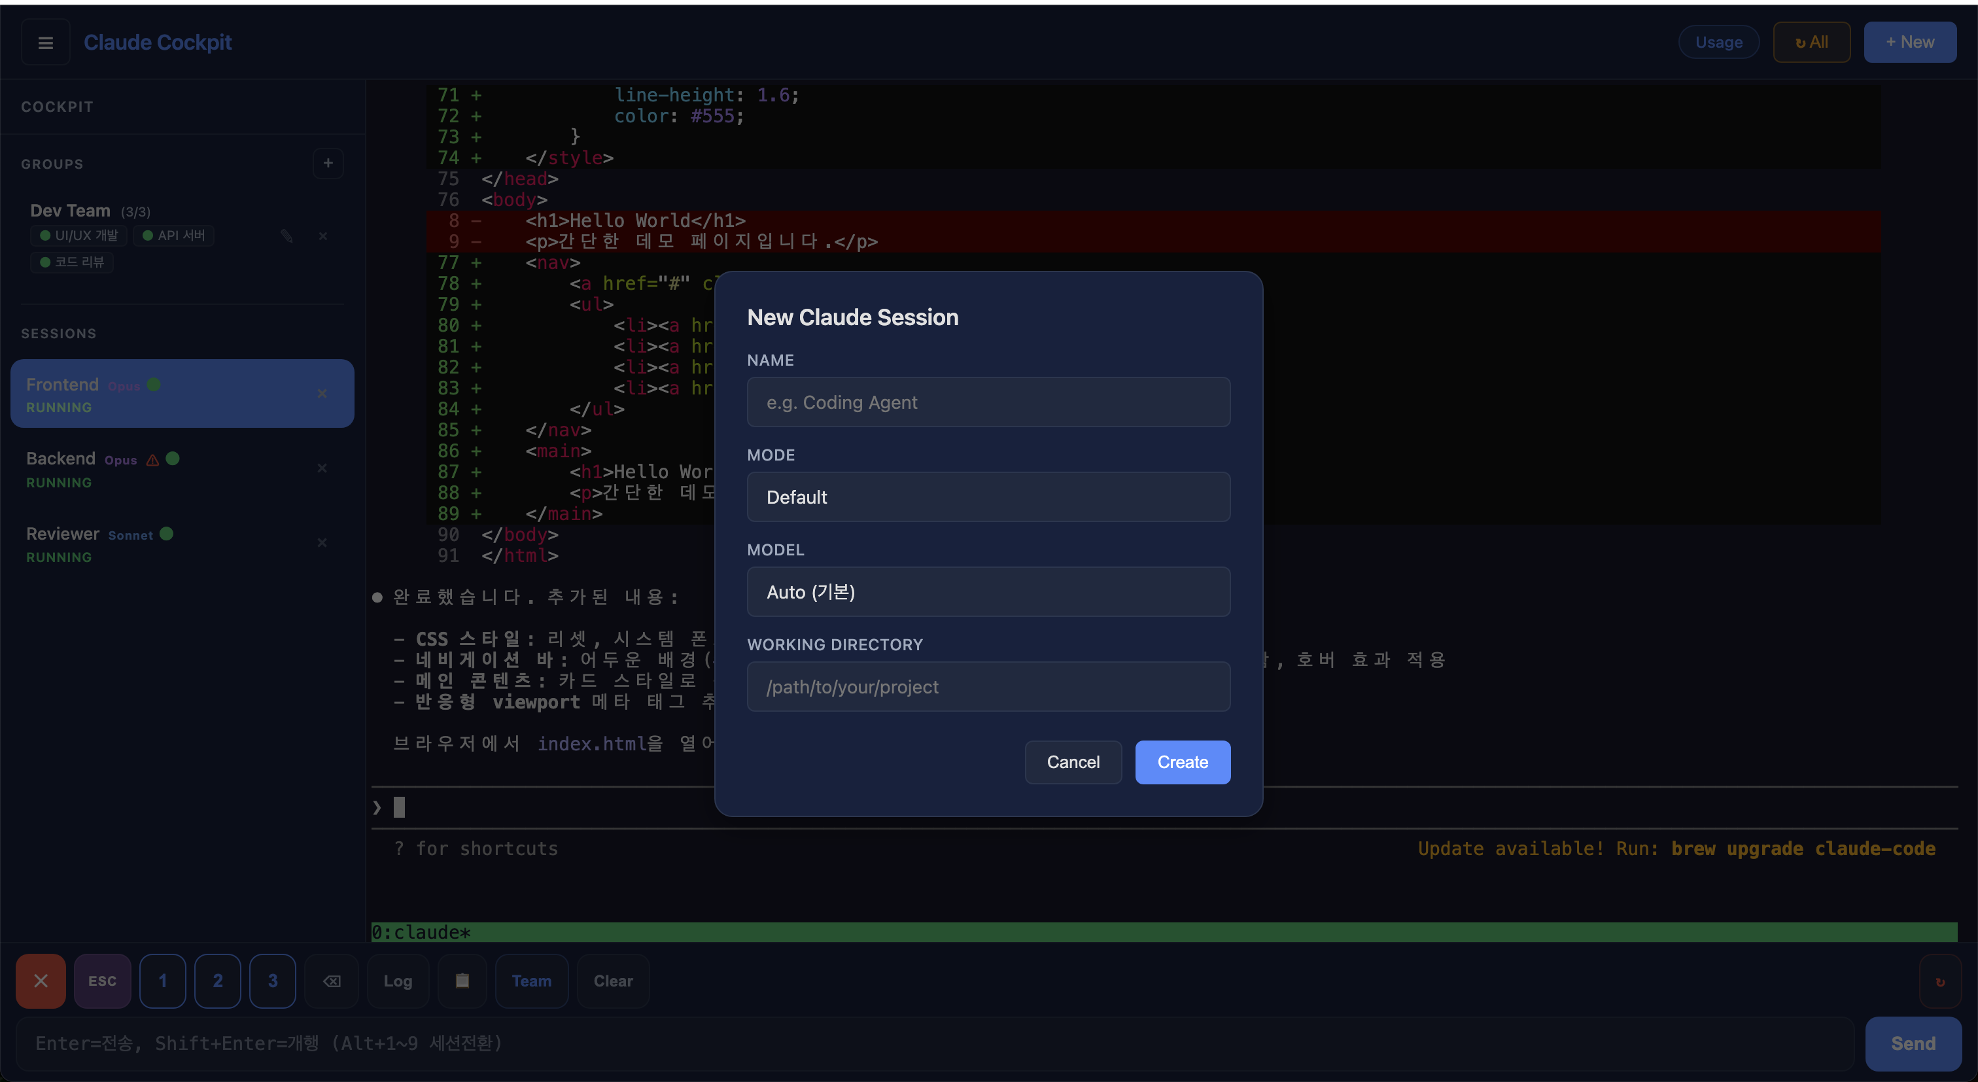Send the ESC key from toolbar

click(x=102, y=981)
